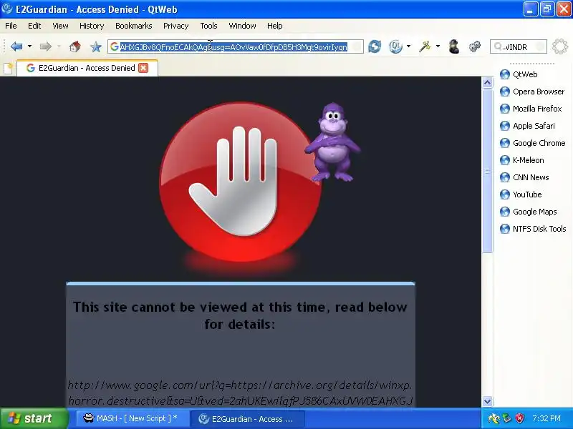Click the blocked google.com URL text
This screenshot has height=429, width=573.
240,393
